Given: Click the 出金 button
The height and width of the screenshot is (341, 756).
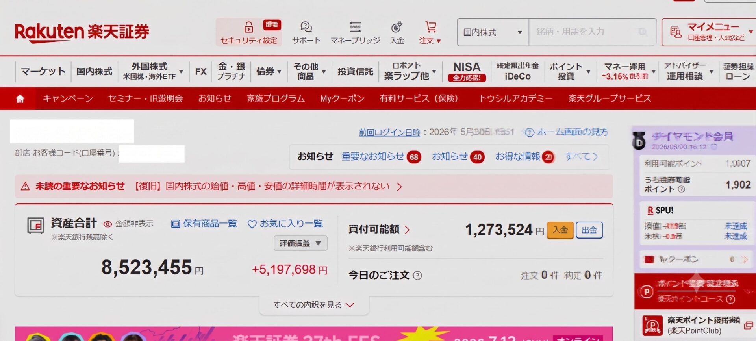Looking at the screenshot, I should click(x=589, y=230).
